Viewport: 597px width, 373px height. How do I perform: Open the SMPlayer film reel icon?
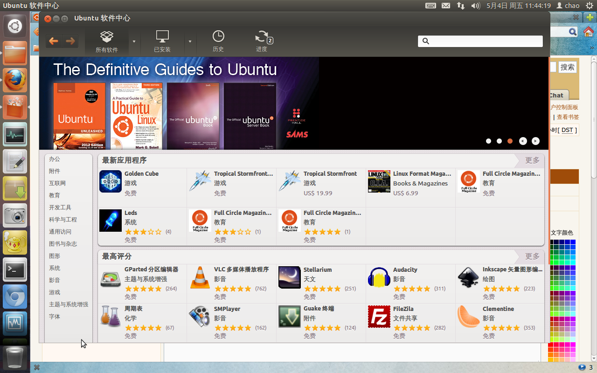click(200, 317)
